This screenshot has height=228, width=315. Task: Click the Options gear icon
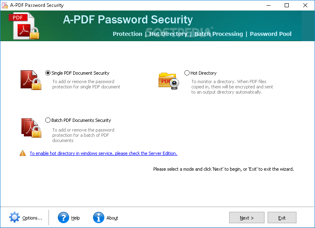[x=15, y=217]
